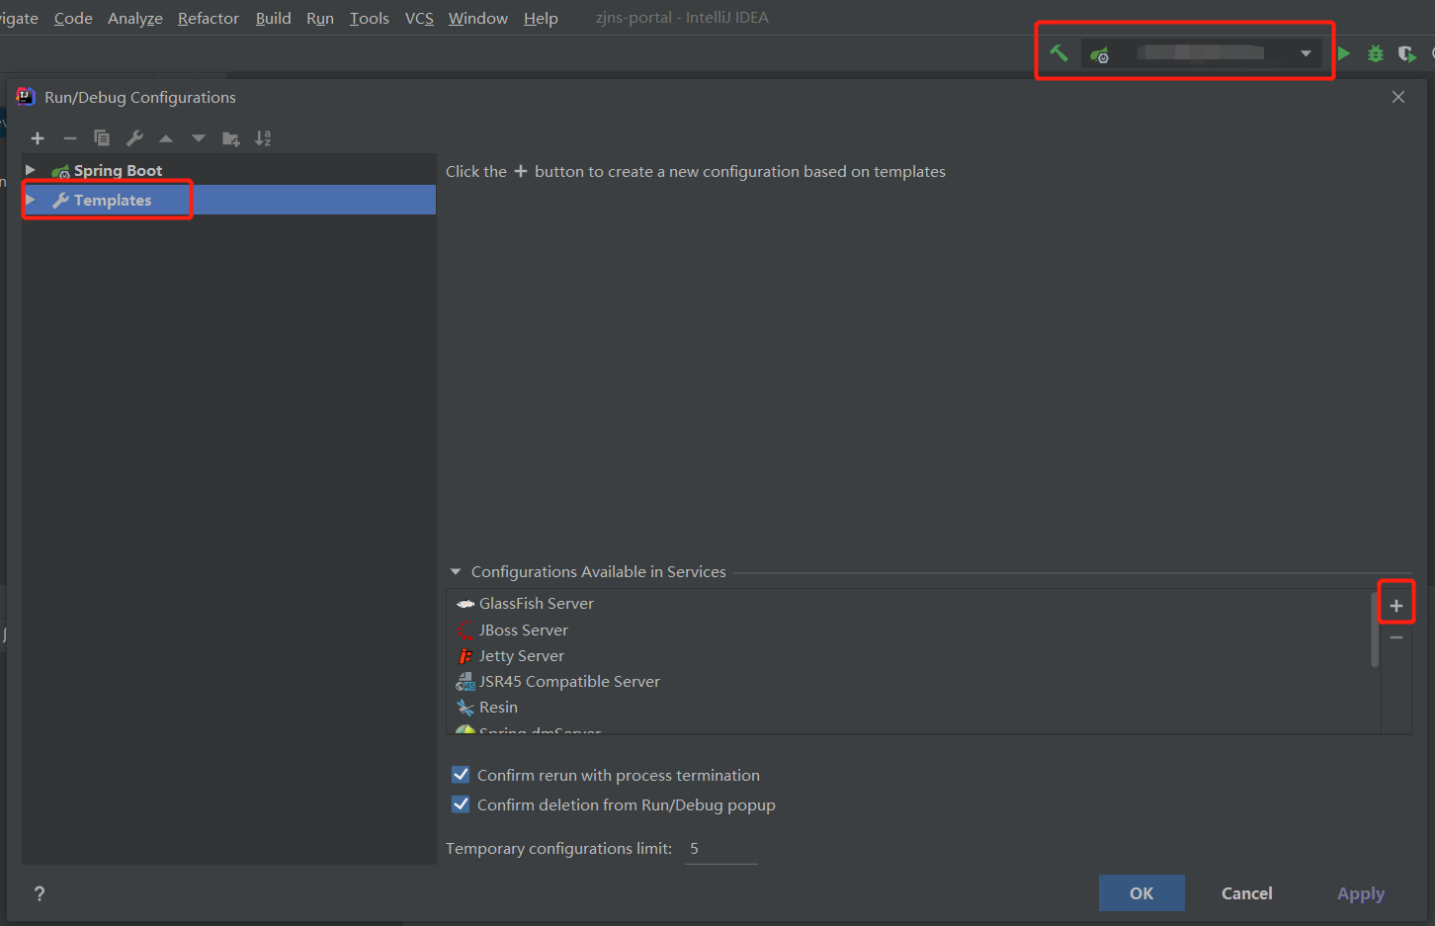Toggle Confirm deletion from Run/Debug popup
The width and height of the screenshot is (1435, 926).
pos(461,804)
